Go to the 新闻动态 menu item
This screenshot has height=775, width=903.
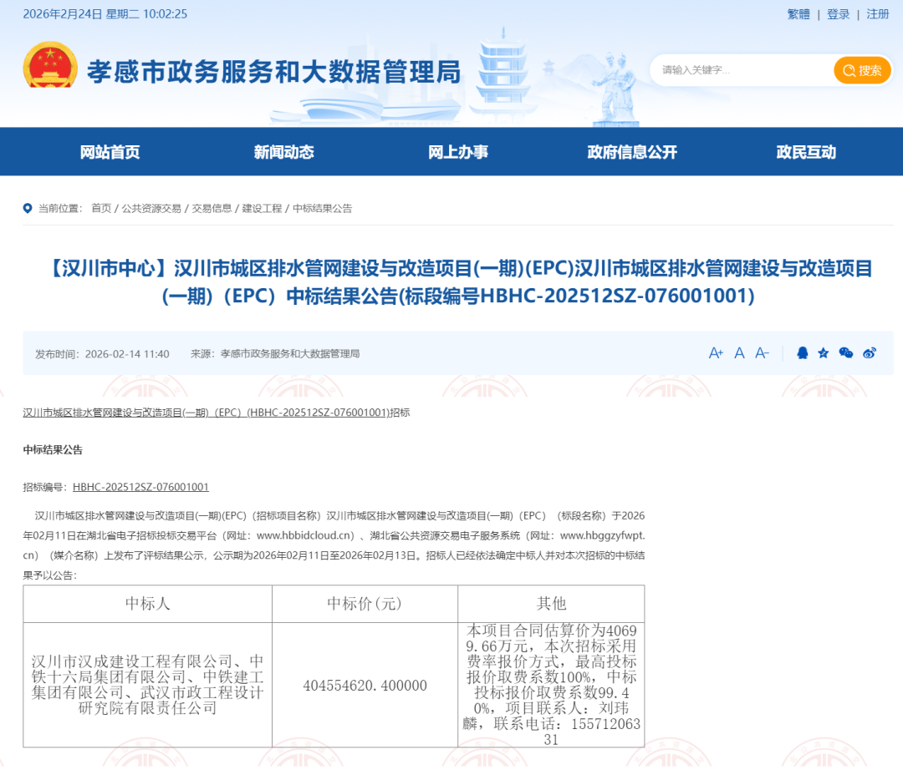click(x=284, y=152)
